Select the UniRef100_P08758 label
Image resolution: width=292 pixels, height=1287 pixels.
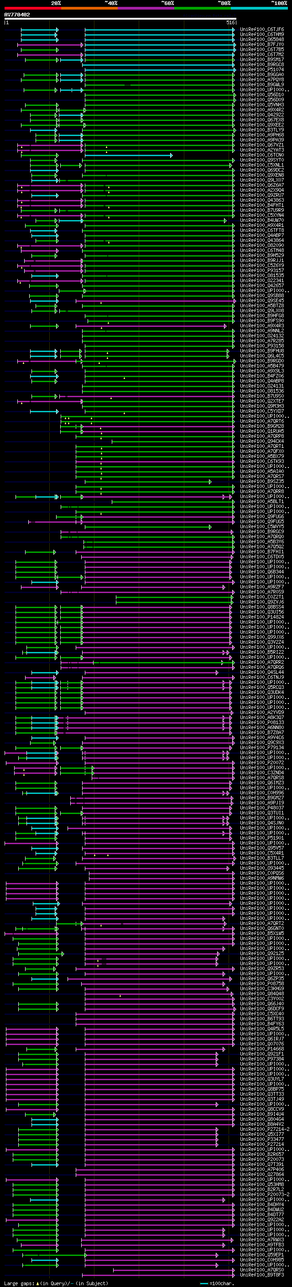click(262, 984)
